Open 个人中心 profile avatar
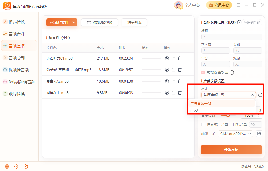This screenshot has height=171, width=268. point(178,5)
